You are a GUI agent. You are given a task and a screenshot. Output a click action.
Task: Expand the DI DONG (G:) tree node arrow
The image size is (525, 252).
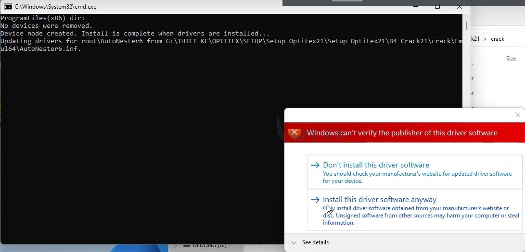tap(176, 246)
